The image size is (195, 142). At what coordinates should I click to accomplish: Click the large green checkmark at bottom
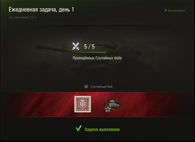click(79, 128)
